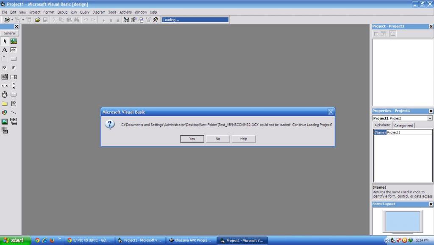Select the OLE control tool
Screen dimensions: 434x245
5,131
